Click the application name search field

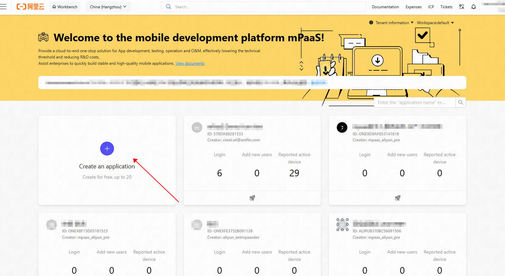coord(415,103)
